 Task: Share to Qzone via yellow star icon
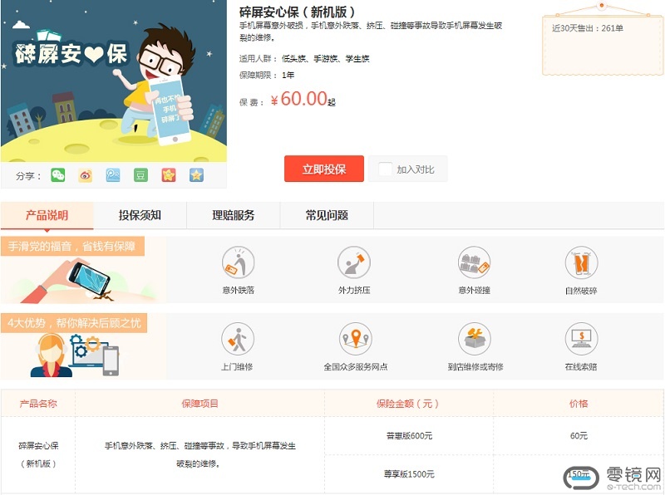196,175
